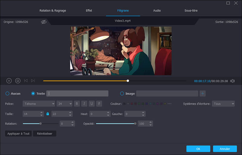
Task: Underline the watermark text
Action: (92, 104)
